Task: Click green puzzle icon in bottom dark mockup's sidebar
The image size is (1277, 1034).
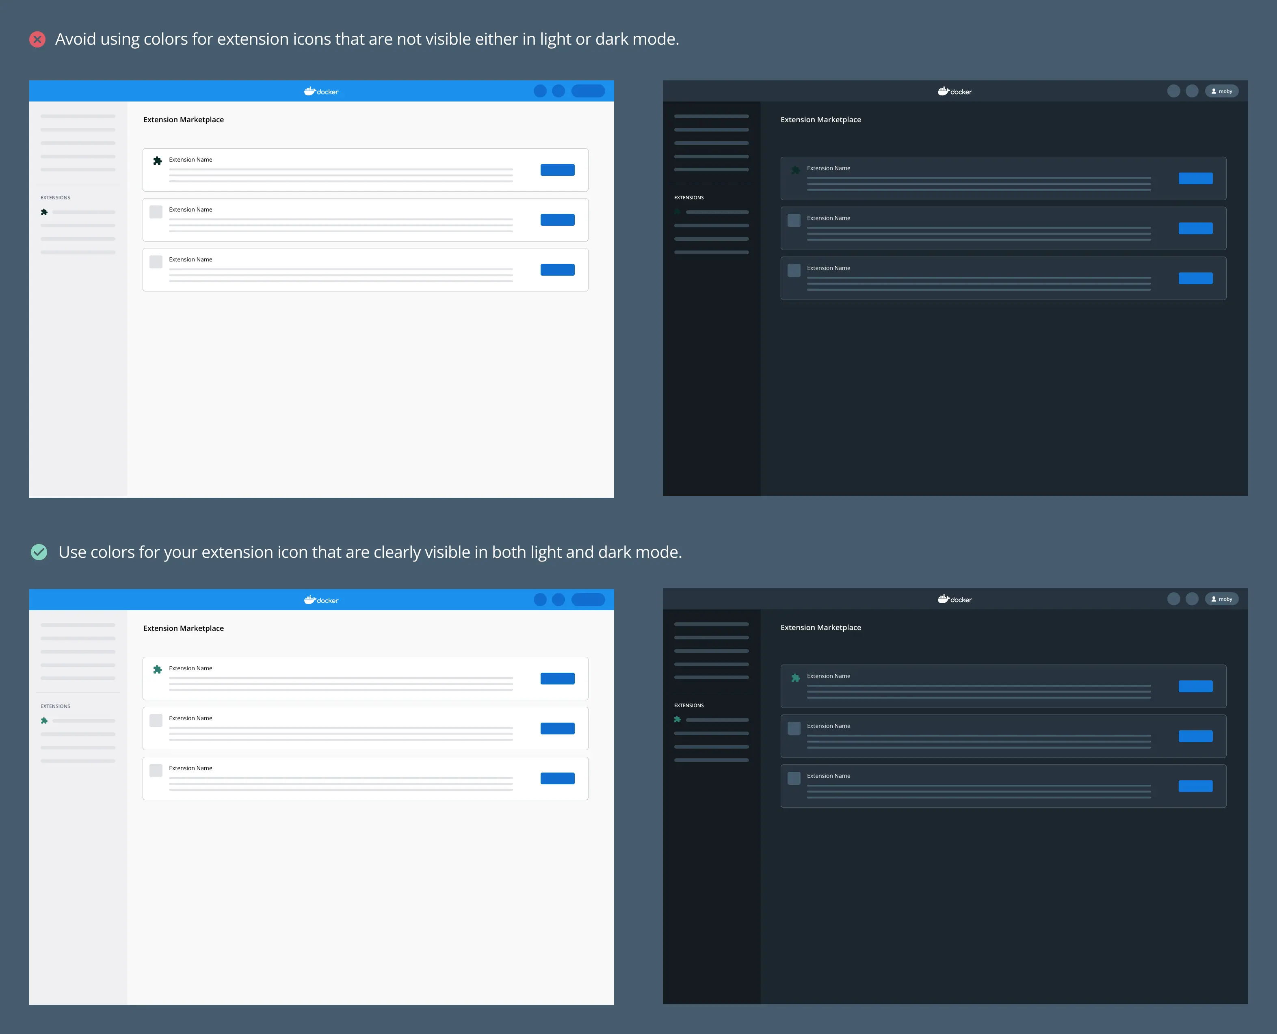Action: click(x=677, y=719)
